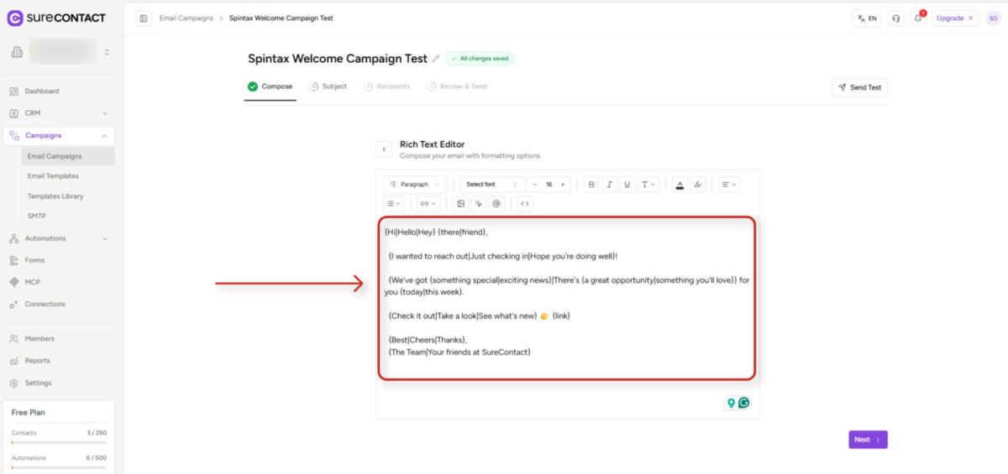Click the Grammarly icon in editor
Screen dimensions: 1008x474
743,403
